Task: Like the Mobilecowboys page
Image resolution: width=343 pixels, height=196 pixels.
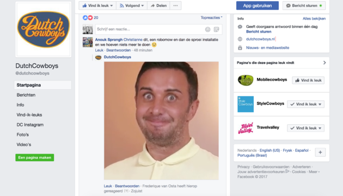Action: pos(308,80)
